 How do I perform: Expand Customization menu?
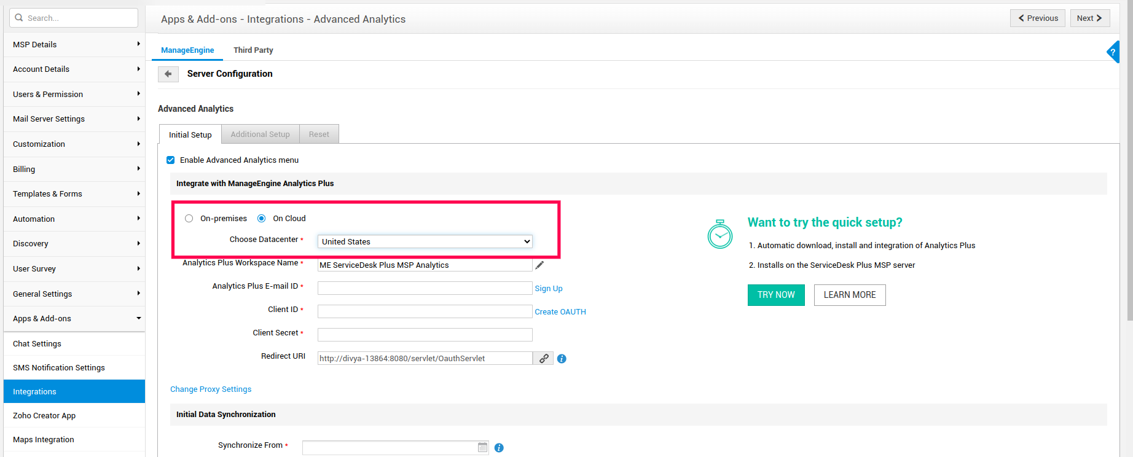point(74,144)
